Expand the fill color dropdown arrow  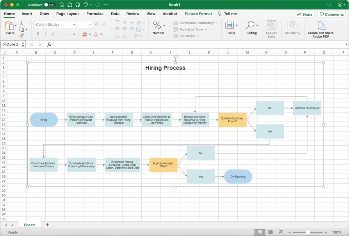(x=90, y=34)
